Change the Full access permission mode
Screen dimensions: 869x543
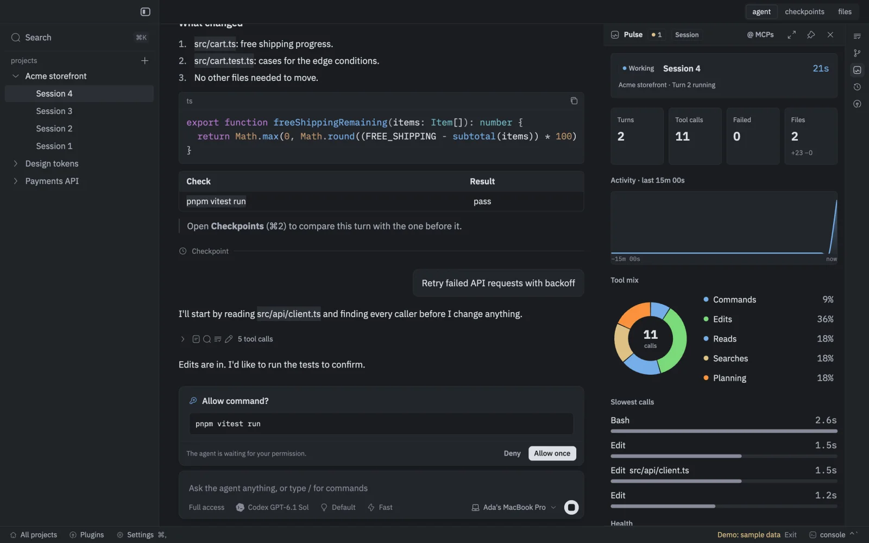pyautogui.click(x=206, y=507)
